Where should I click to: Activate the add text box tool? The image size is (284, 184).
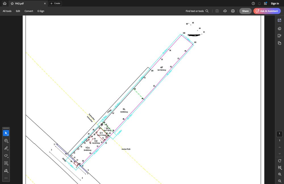click(x=6, y=163)
